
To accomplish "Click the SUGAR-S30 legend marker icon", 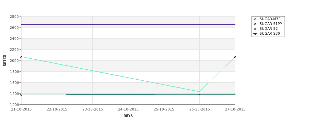I will (255, 34).
